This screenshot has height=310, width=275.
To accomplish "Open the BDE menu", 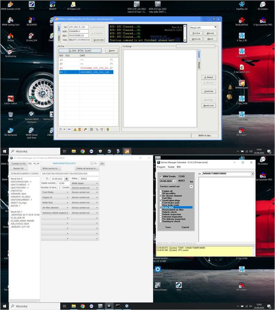I will click(178, 167).
